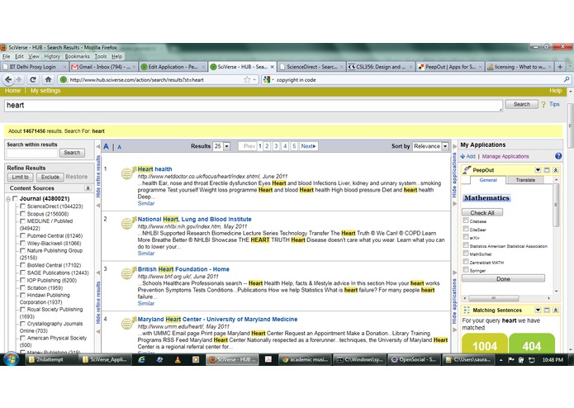Image resolution: width=574 pixels, height=408 pixels.
Task: Collapse panel via upper Hide applications
Action: click(x=454, y=175)
